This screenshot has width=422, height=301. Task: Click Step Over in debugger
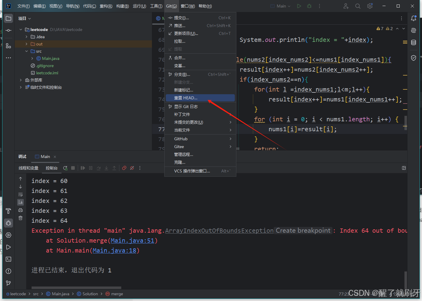click(x=99, y=168)
